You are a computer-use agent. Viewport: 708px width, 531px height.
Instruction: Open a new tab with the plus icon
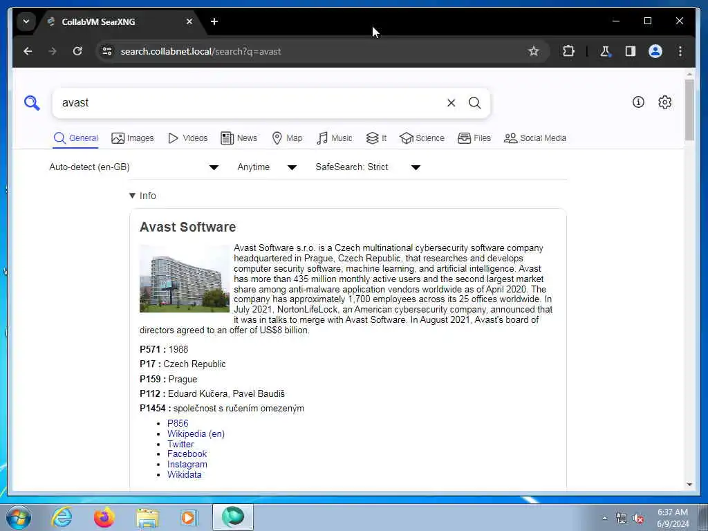(214, 21)
